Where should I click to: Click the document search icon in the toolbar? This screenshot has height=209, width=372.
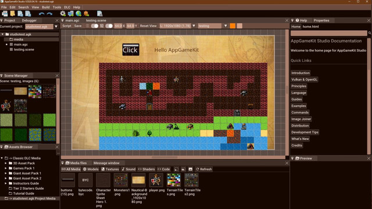99,13
